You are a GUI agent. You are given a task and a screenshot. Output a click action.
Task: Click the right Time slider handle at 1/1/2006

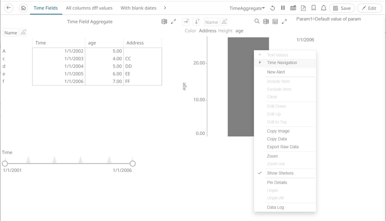(x=133, y=164)
